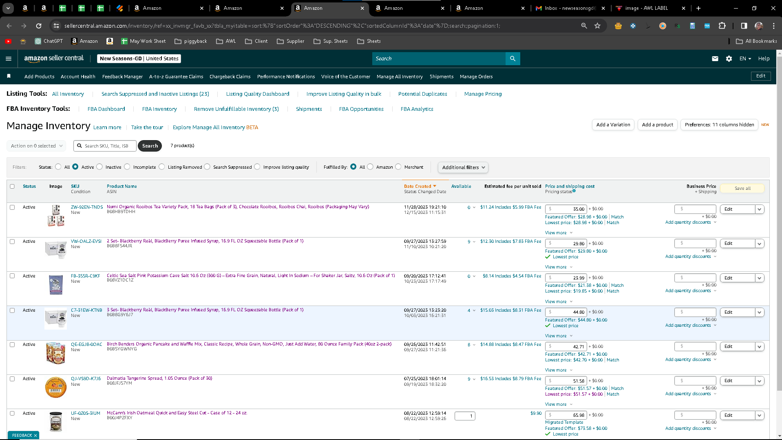This screenshot has height=440, width=782.
Task: Close the FEEDBACK tab with its X
Action: [x=35, y=436]
